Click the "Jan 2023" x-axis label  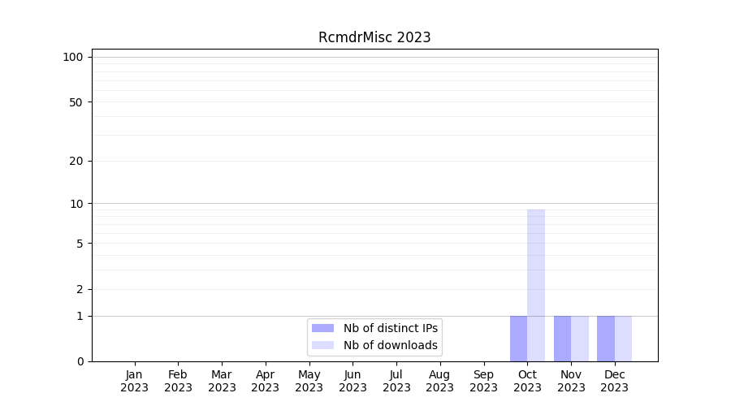click(134, 381)
